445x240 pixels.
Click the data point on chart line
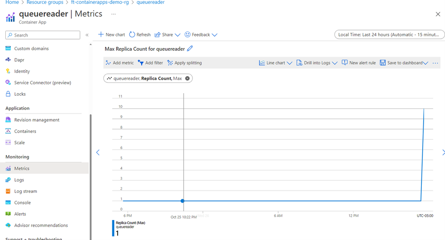[183, 201]
